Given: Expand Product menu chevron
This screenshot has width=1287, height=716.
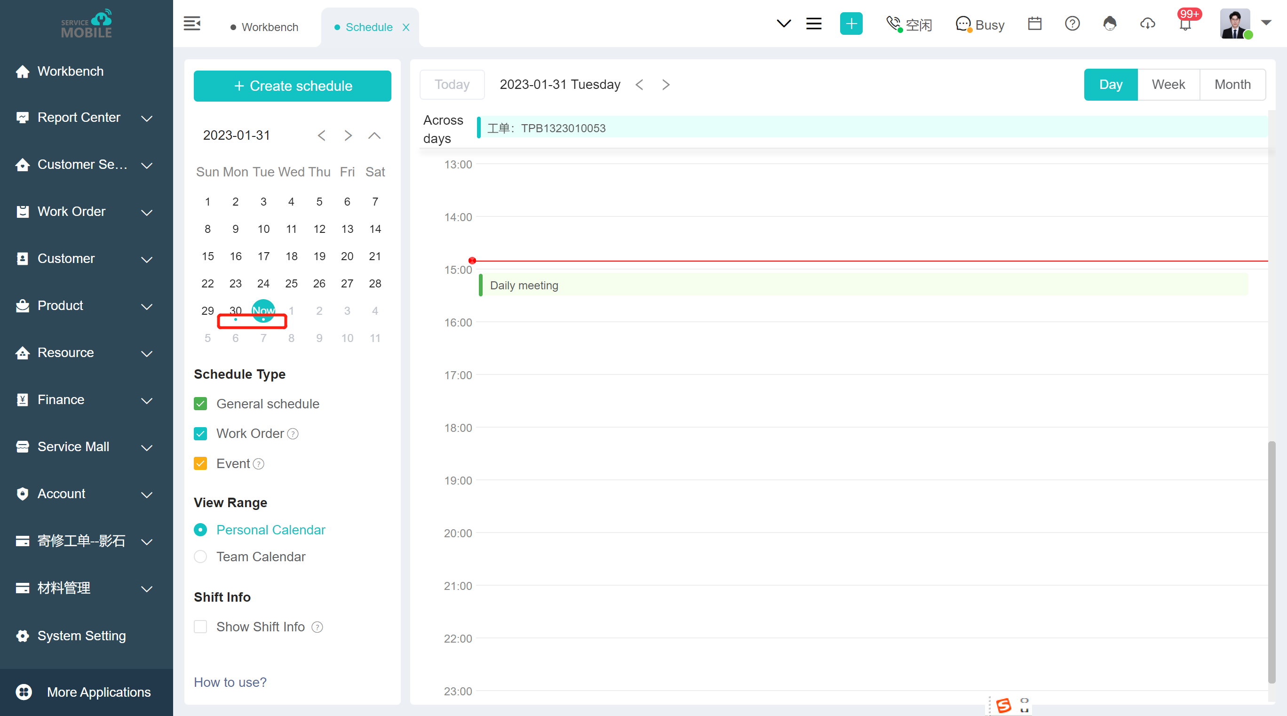Looking at the screenshot, I should click(146, 306).
